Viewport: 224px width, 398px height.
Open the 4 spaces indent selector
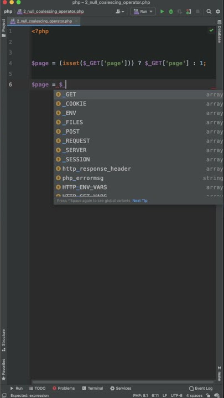[194, 395]
